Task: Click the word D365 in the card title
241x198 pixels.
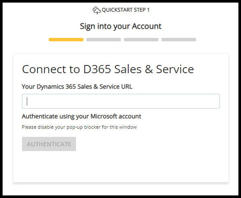Action: click(97, 69)
